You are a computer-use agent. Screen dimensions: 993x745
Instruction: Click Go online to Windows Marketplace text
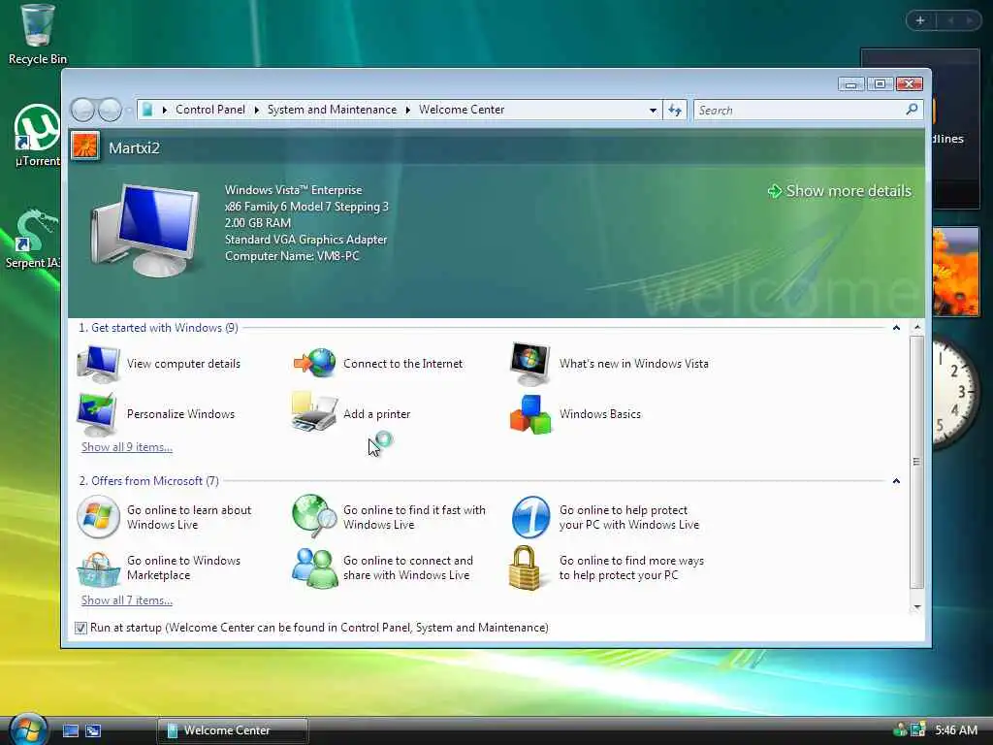(183, 567)
